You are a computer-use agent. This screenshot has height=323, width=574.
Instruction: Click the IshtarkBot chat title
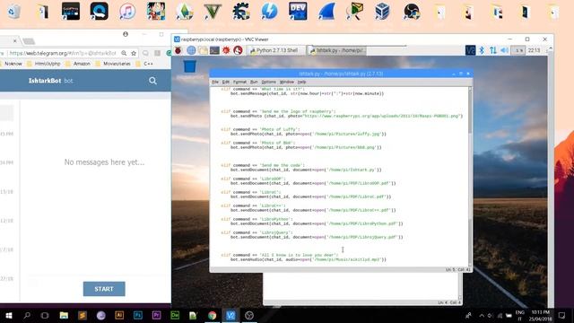[45, 81]
